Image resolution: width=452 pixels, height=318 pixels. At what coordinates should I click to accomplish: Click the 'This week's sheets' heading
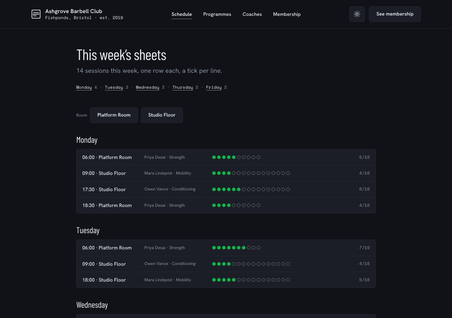point(121,55)
